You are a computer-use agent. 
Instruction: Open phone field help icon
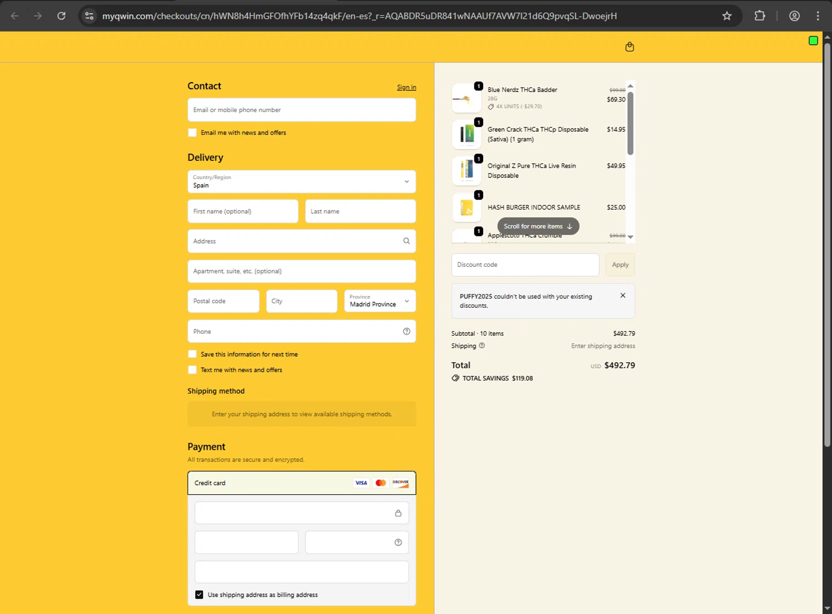pyautogui.click(x=407, y=332)
